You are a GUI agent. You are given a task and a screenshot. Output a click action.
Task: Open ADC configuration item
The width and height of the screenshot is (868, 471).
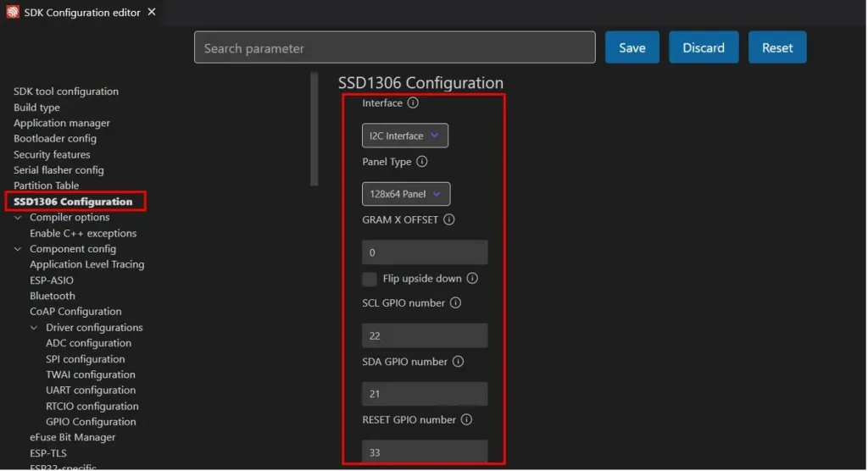tap(88, 343)
